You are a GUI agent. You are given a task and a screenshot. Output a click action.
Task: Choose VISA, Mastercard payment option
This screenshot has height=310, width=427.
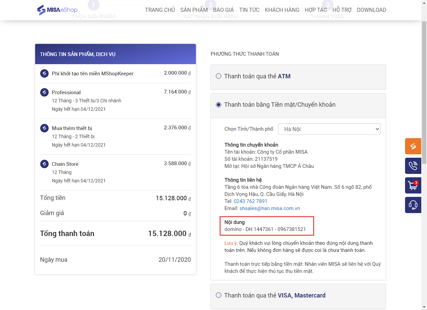tap(219, 295)
